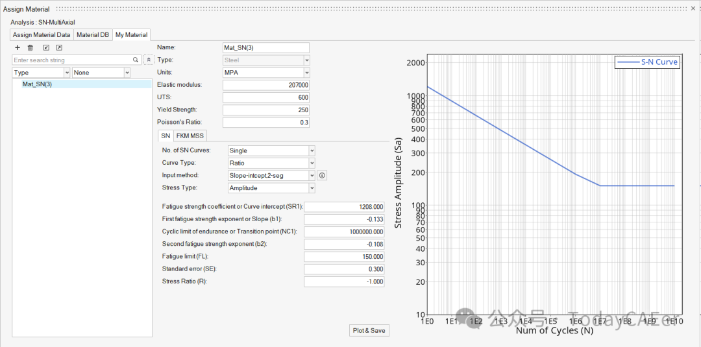
Task: Click the Fatigue limit (FL) input field
Action: click(x=345, y=257)
